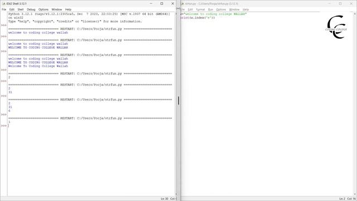The width and height of the screenshot is (357, 201).
Task: Click the Python 3.12.1 version line
Action: pyautogui.click(x=89, y=14)
